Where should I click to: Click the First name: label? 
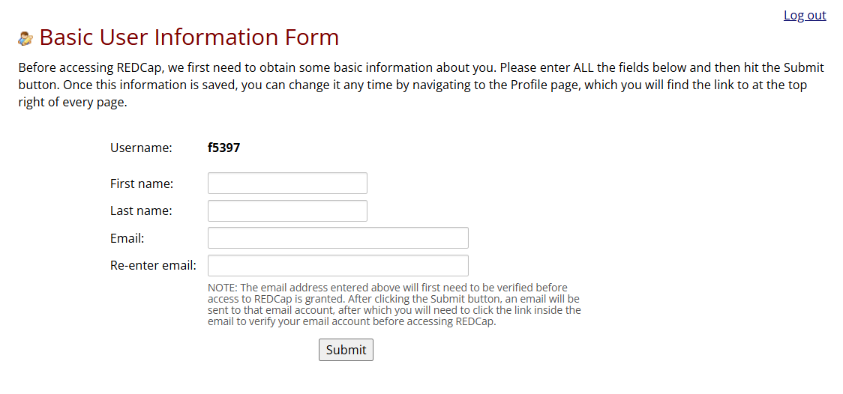142,184
